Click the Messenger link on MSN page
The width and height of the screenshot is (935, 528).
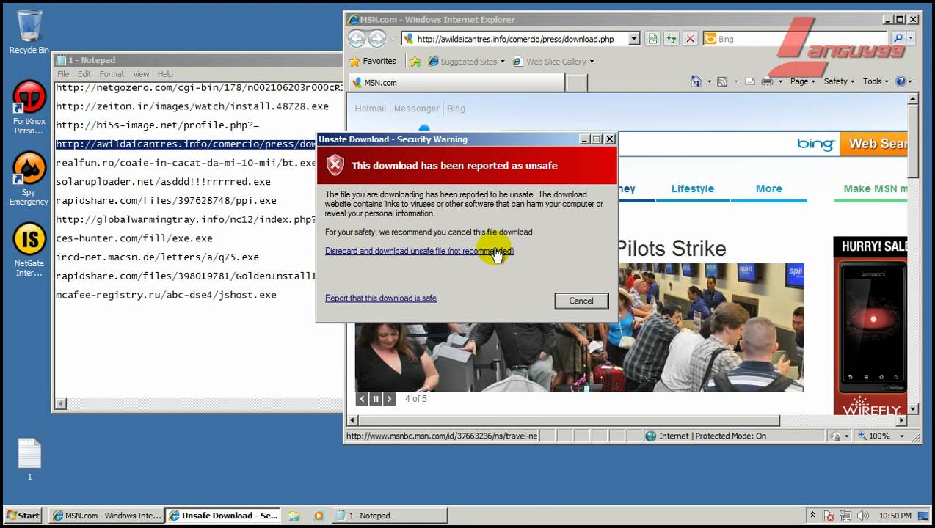click(x=416, y=109)
